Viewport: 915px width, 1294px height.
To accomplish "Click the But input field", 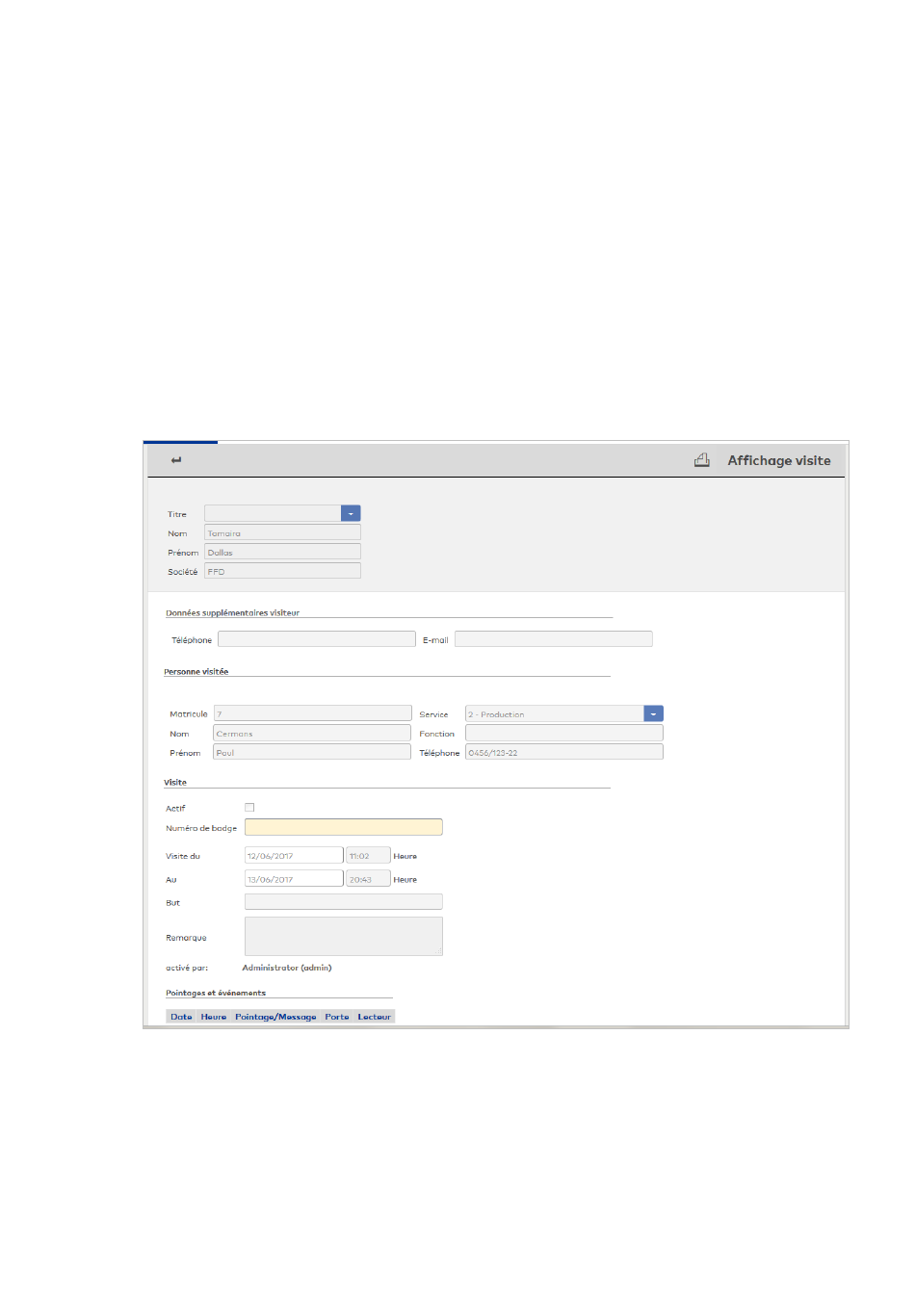I will tap(343, 902).
